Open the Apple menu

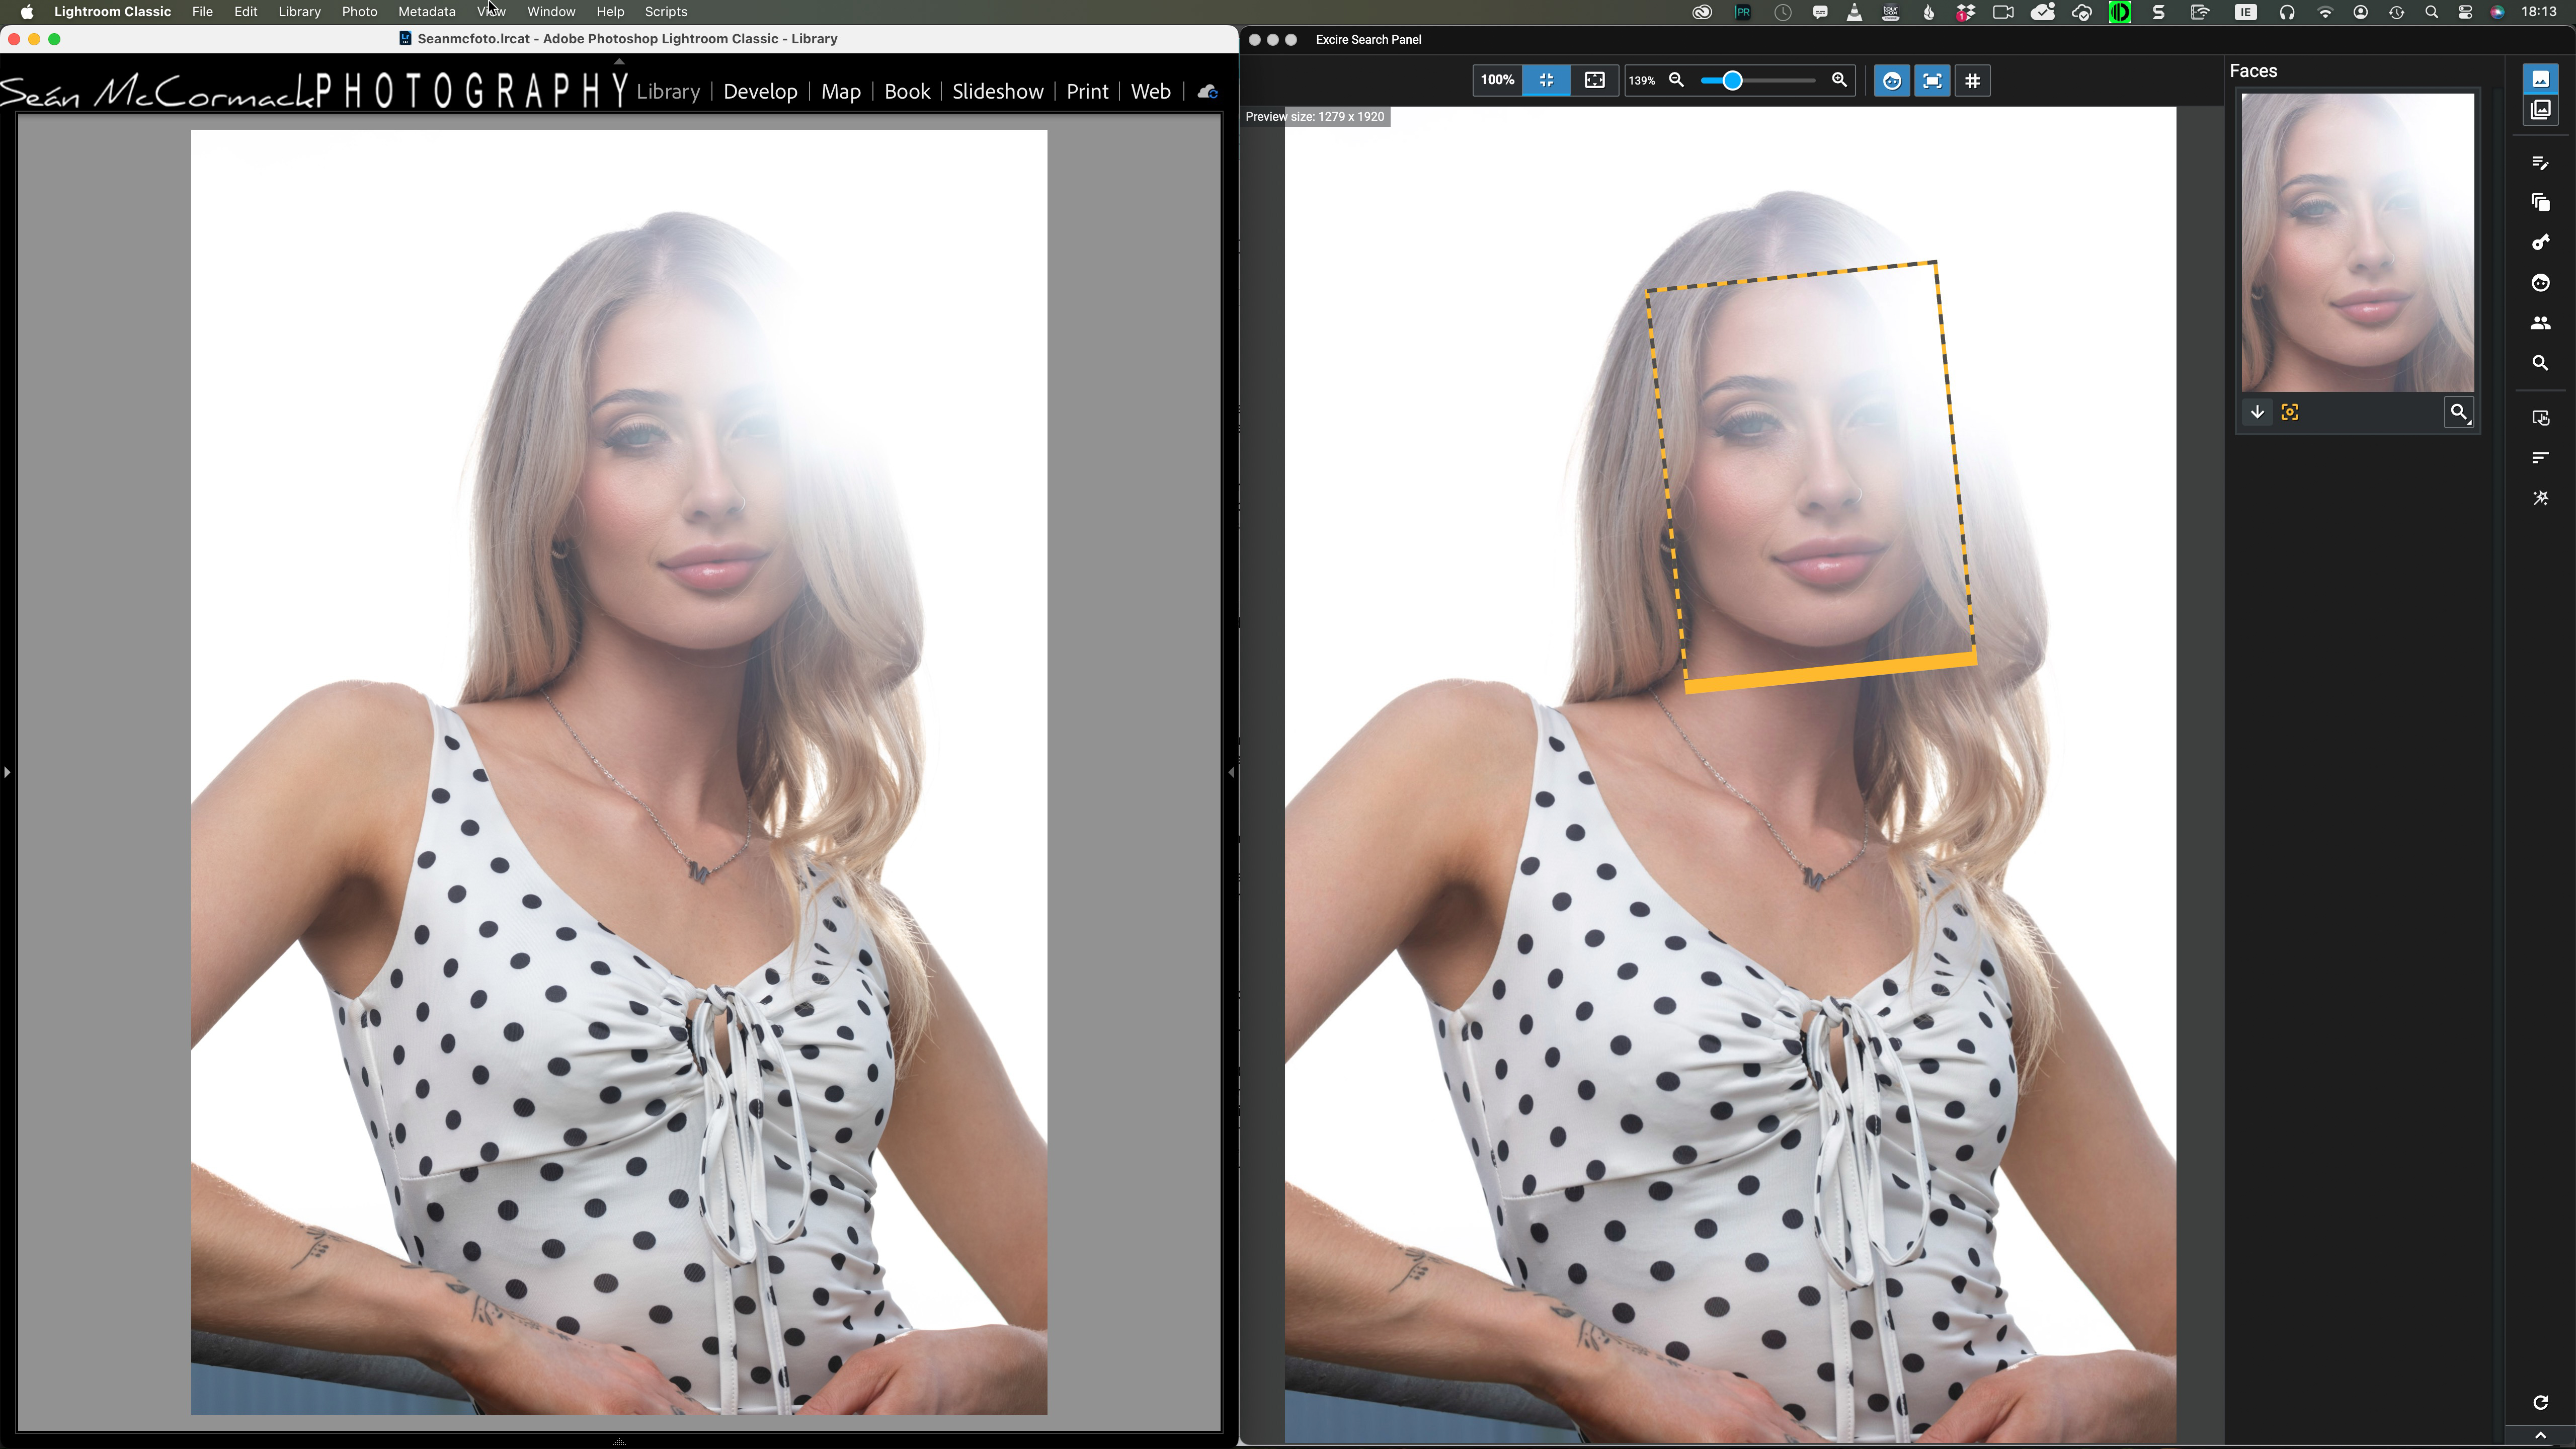tap(27, 12)
